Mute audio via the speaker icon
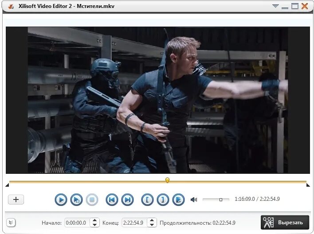The height and width of the screenshot is (234, 314). [x=194, y=199]
